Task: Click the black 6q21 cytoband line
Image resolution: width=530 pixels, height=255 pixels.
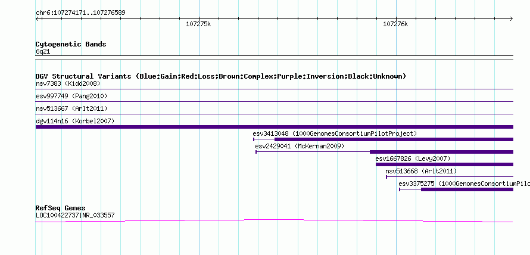Action: point(275,58)
